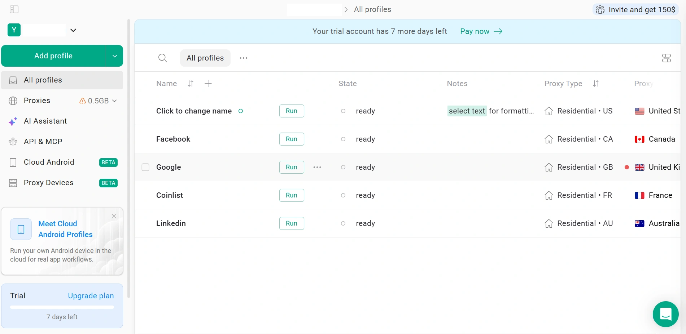Collapse sidebar with panel toggle icon

14,9
